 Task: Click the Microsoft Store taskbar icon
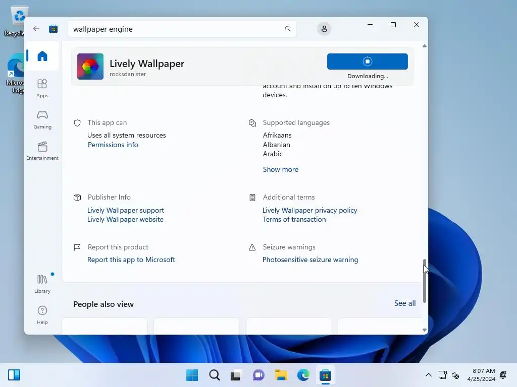point(325,375)
